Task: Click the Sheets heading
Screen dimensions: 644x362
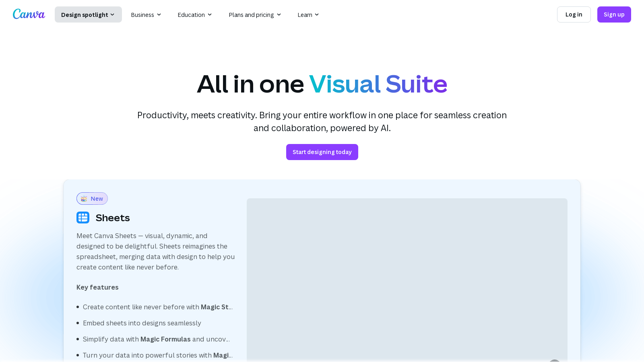Action: pyautogui.click(x=113, y=218)
